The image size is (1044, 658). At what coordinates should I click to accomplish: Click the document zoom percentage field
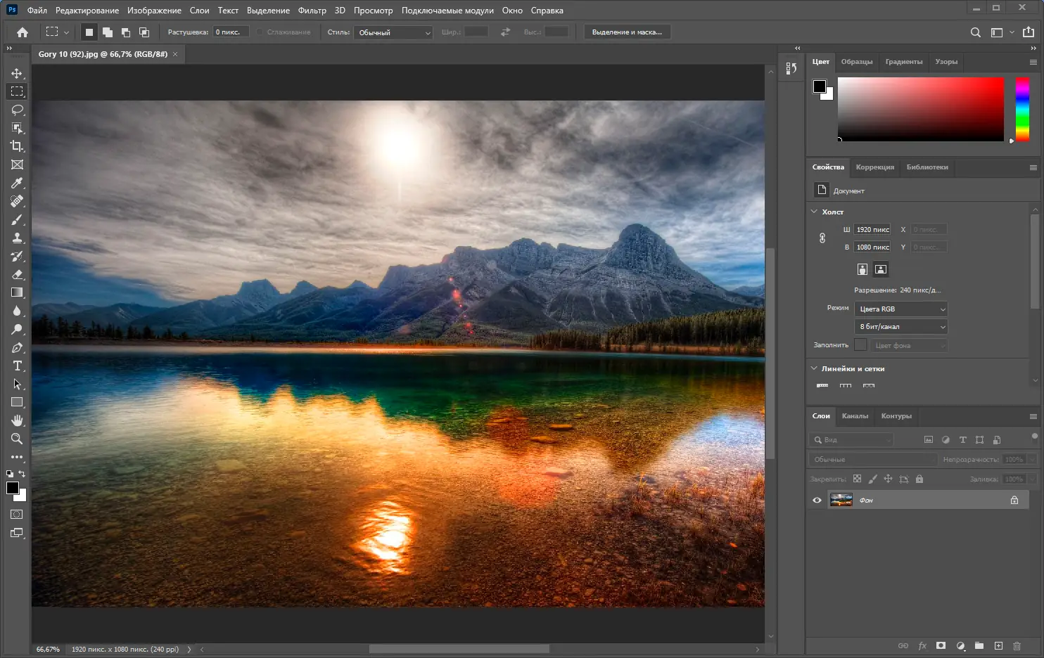(46, 649)
